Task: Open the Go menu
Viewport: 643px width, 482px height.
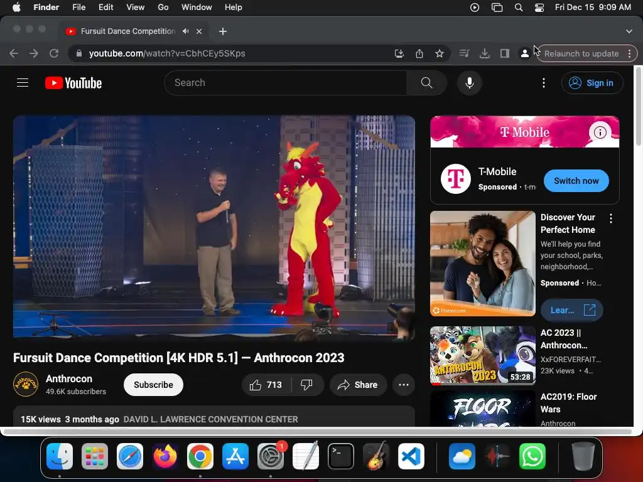Action: point(163,8)
